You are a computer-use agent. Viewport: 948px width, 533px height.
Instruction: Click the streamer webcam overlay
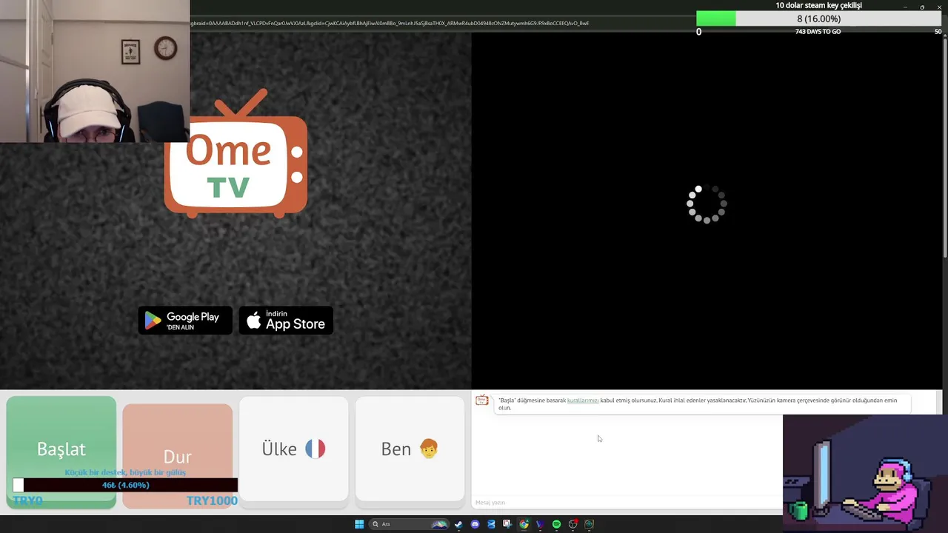point(95,71)
